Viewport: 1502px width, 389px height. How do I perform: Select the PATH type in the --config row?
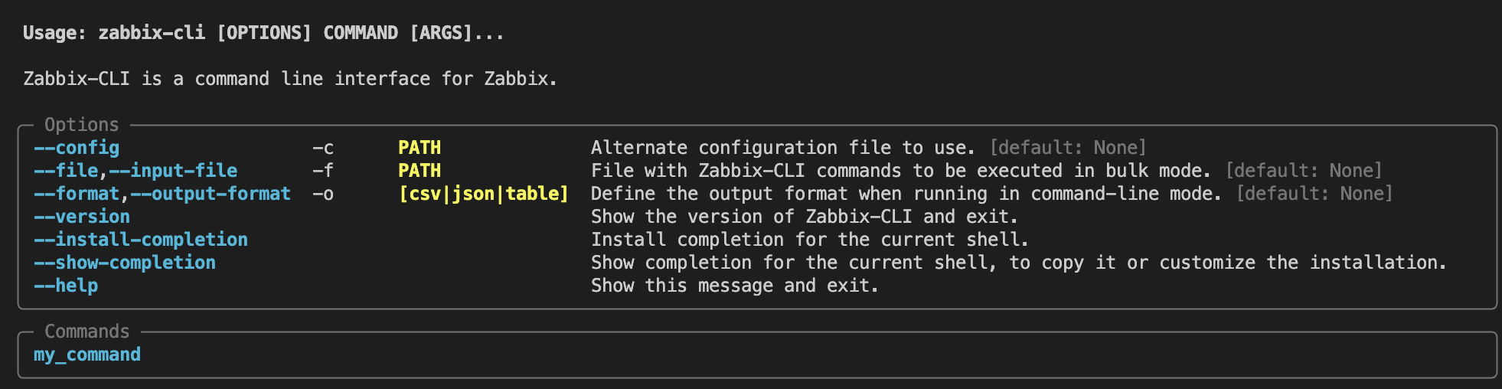pyautogui.click(x=420, y=148)
